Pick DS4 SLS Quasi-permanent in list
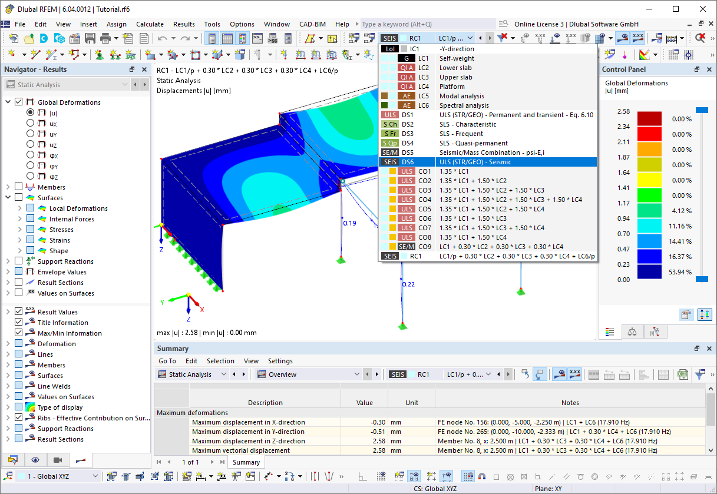Screen dimensions: 717x494 (488, 143)
